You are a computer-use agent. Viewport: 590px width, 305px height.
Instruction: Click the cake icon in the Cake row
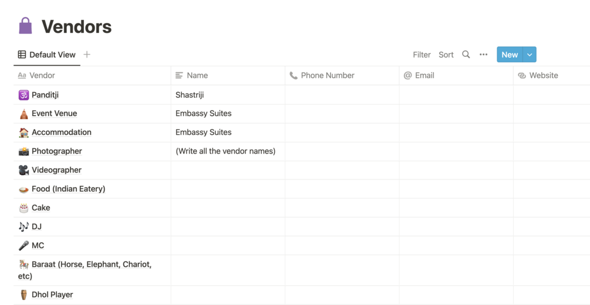point(23,208)
